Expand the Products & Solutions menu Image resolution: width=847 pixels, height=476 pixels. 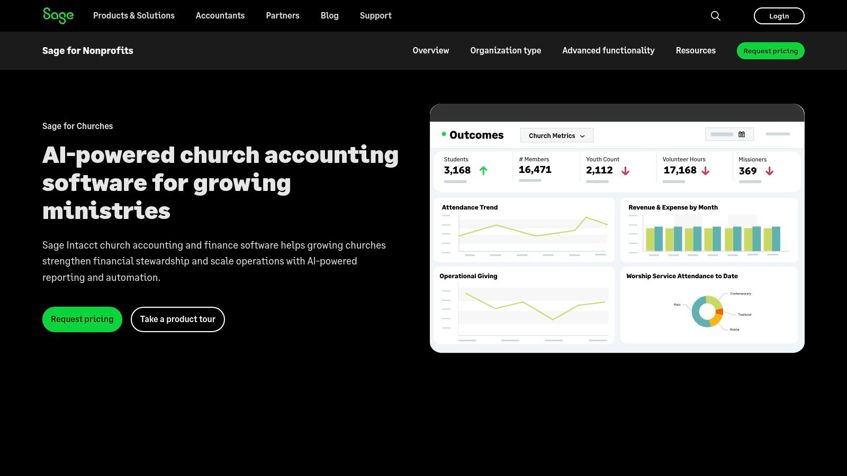tap(134, 16)
